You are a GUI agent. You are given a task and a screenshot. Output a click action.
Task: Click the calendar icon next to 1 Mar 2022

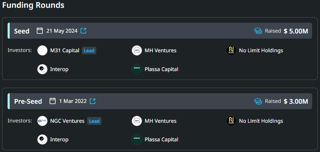pyautogui.click(x=53, y=101)
